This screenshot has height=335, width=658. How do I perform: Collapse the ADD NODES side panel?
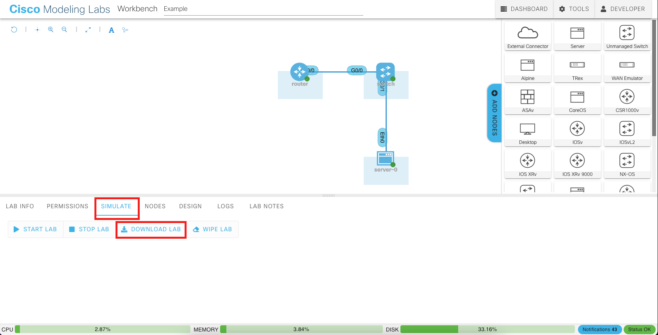point(494,113)
